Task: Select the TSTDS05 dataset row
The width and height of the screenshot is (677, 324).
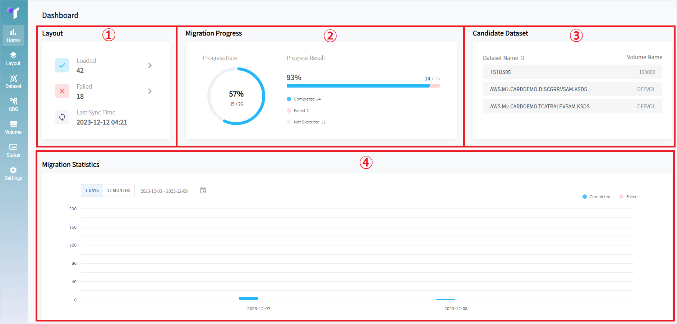Action: [x=572, y=72]
